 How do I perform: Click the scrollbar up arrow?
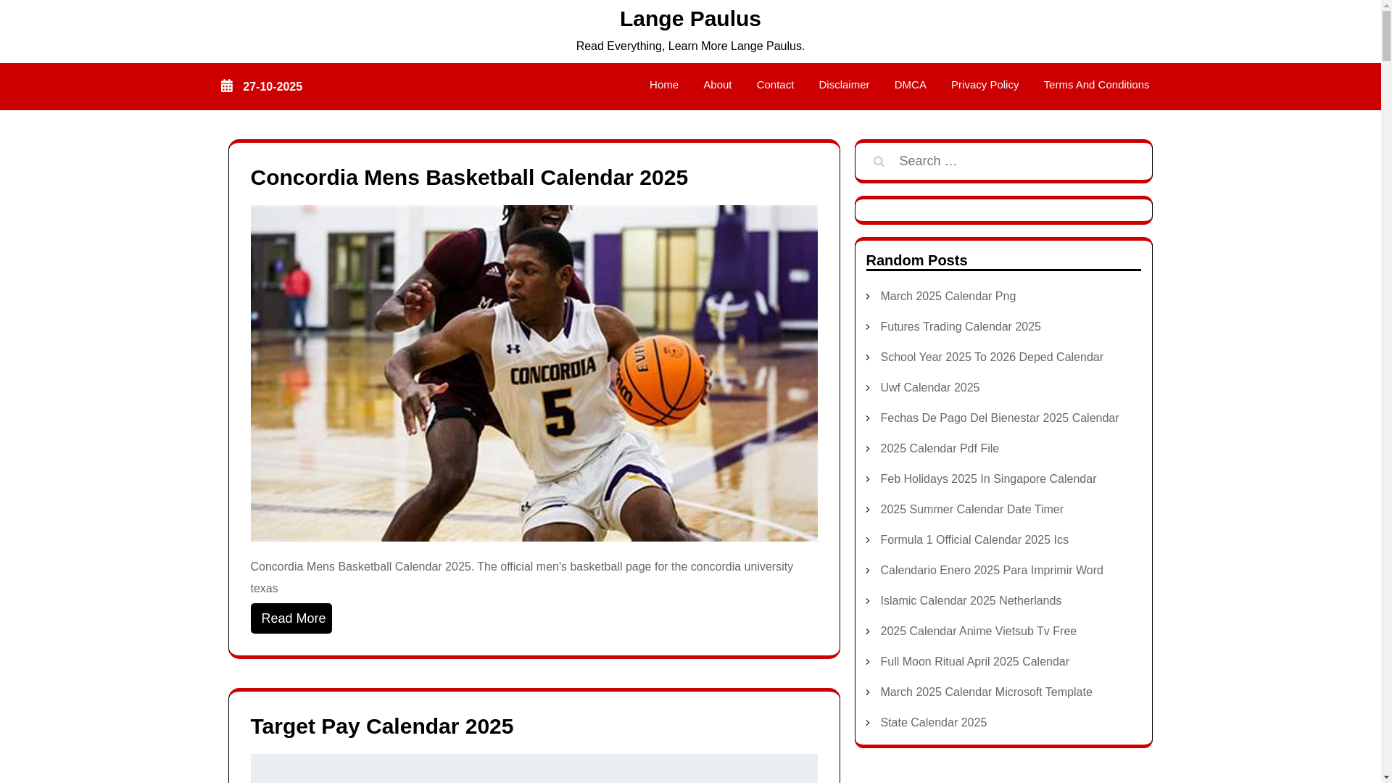coord(1386,5)
